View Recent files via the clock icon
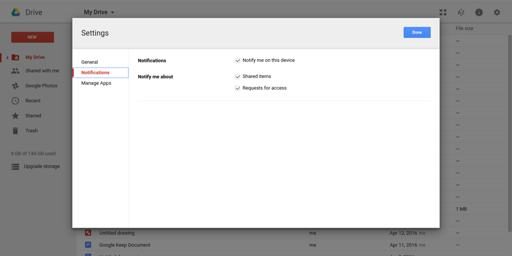This screenshot has width=512, height=256. tap(15, 100)
